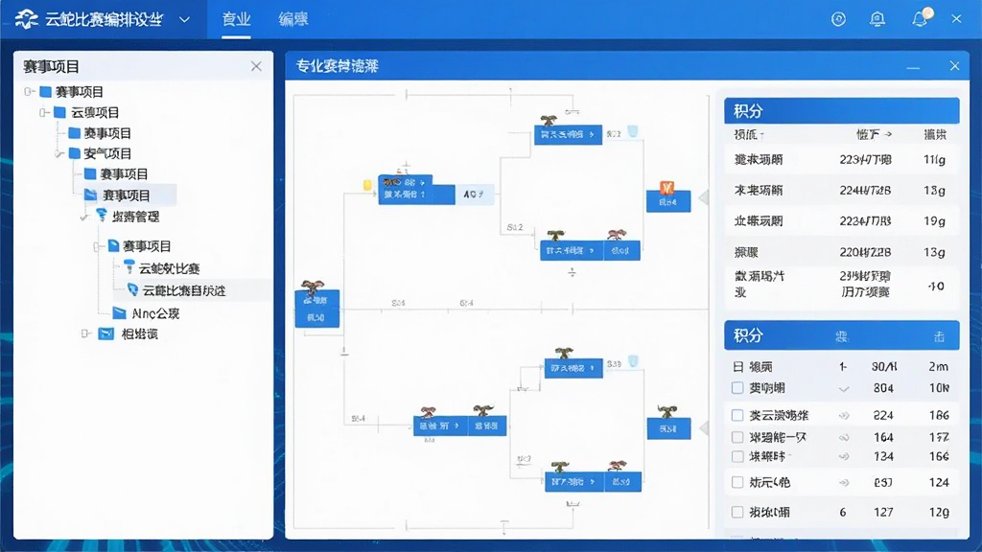Sort by the first column header with down arrow
Screen dimensions: 982x552
(x=749, y=134)
